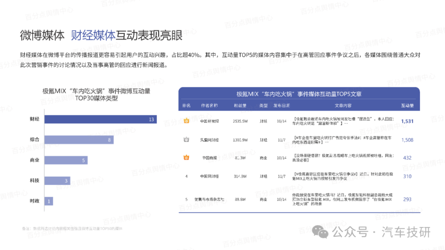Image resolution: width=445 pixels, height=250 pixels.
Task: Click the follower count in 凤凰网财经 row
Action: pos(240,140)
